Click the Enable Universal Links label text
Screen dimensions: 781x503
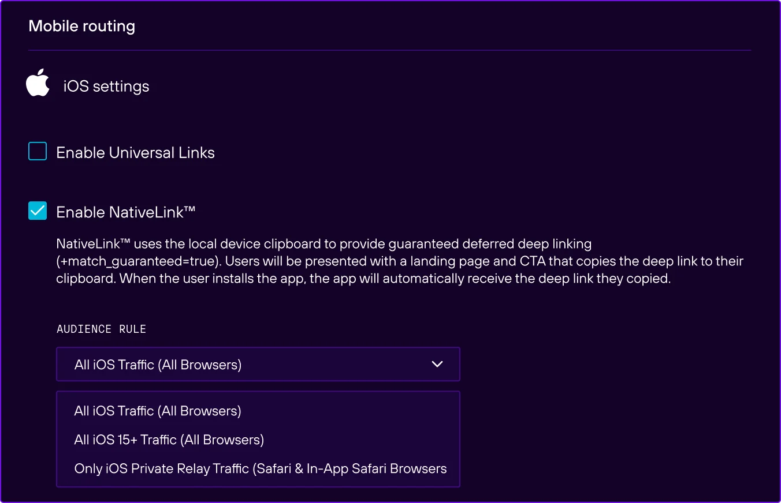coord(135,153)
